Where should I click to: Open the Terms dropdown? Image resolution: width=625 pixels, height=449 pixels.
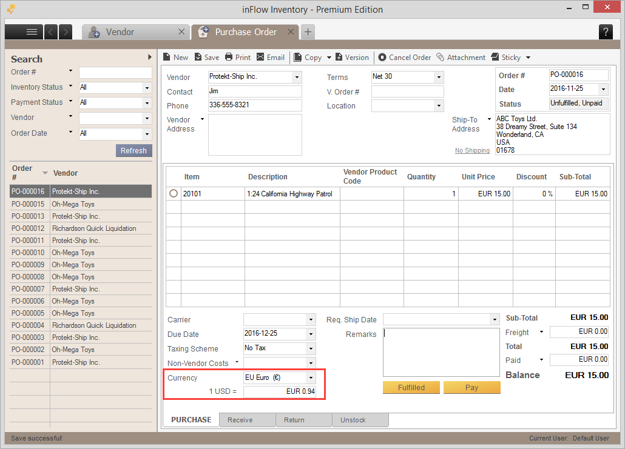click(439, 77)
